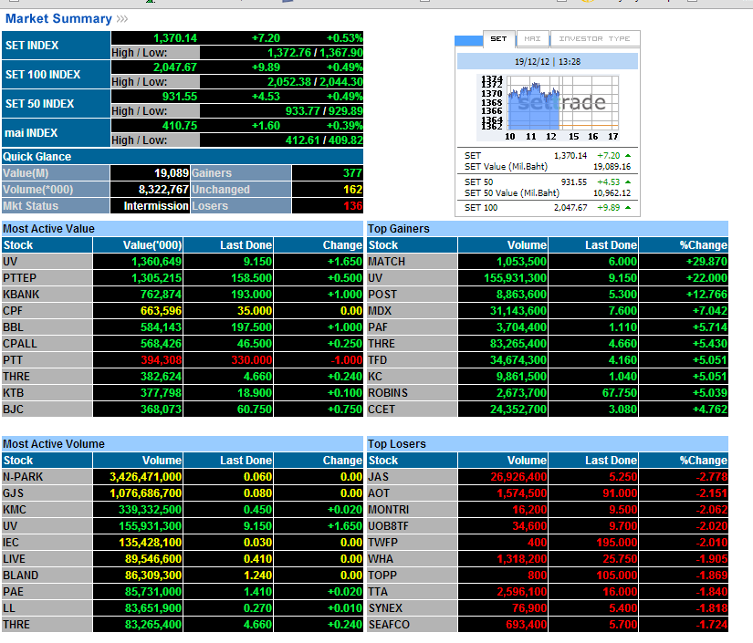
Task: Click the green up arrow beside SET 100 +9.89
Action: pos(628,207)
